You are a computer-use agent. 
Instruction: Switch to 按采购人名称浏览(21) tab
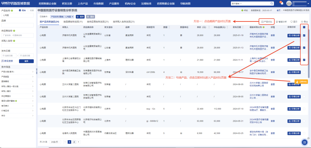pyautogui.click(x=124, y=22)
